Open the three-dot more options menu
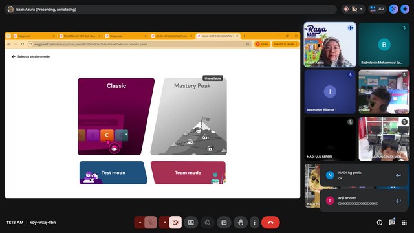Viewport: 414px width, 233px height. point(254,223)
